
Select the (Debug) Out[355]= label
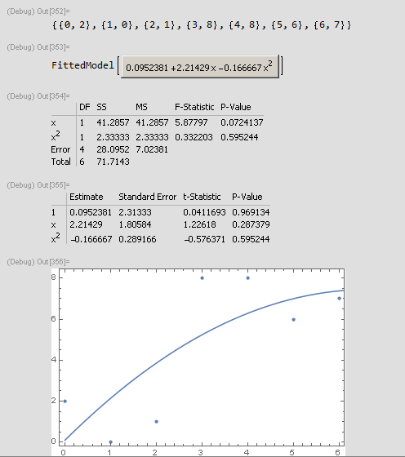38,185
